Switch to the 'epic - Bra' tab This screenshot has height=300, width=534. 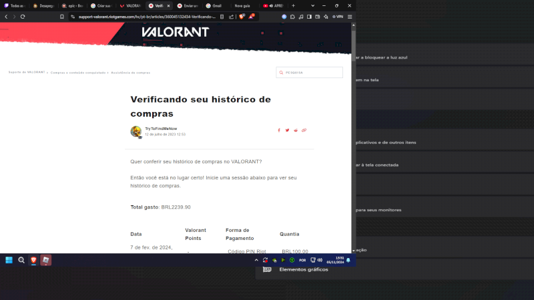coord(73,6)
